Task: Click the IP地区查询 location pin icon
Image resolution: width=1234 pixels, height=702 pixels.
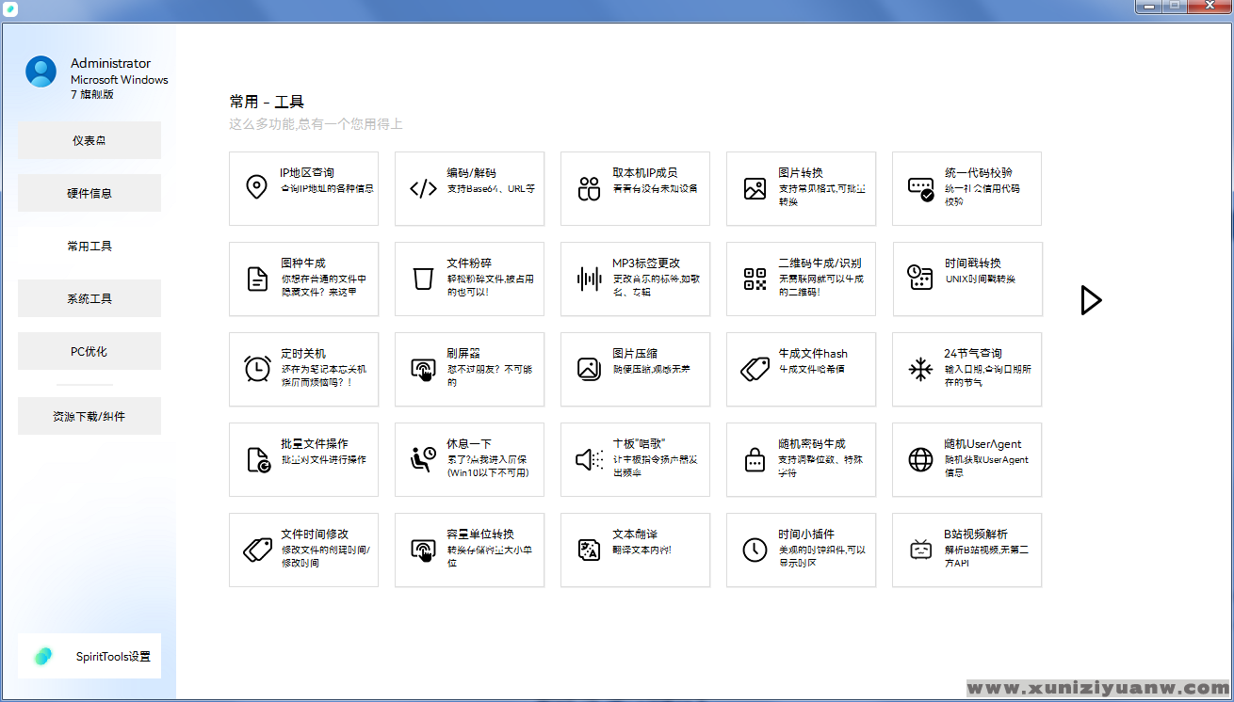Action: point(256,188)
